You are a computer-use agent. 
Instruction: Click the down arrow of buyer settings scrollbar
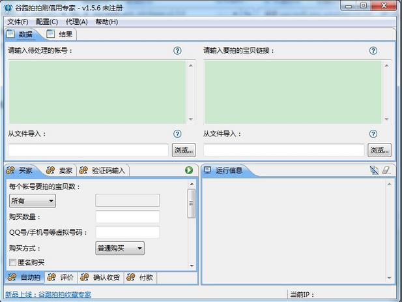pyautogui.click(x=192, y=265)
